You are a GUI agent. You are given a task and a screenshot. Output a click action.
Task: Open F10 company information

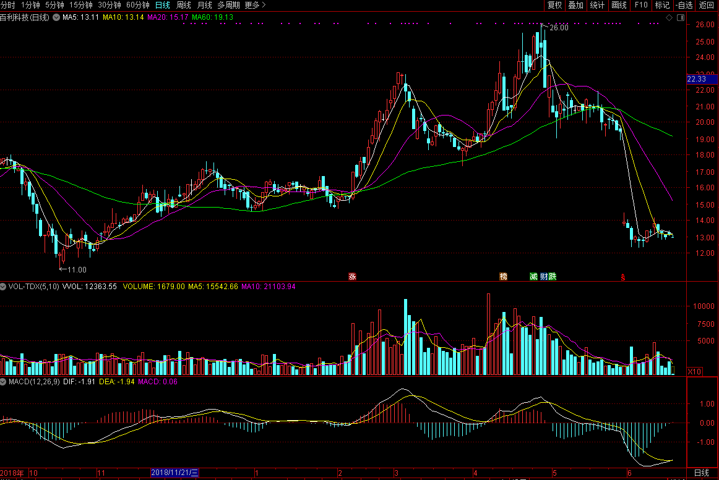641,5
